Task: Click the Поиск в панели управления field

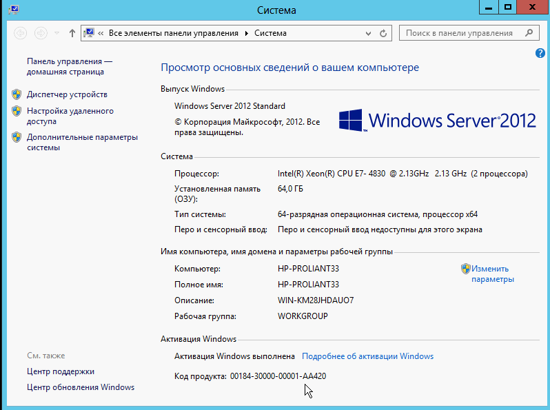Action: 459,33
